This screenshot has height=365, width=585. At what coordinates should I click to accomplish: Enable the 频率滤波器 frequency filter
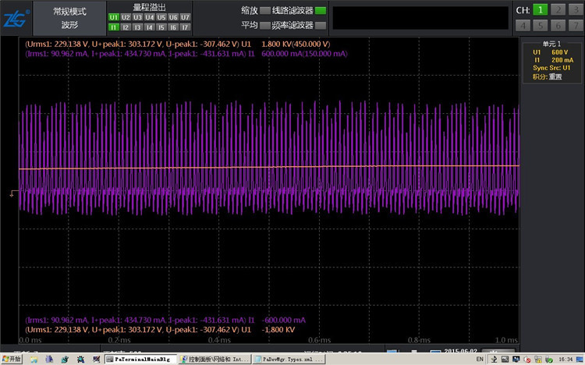coord(321,25)
